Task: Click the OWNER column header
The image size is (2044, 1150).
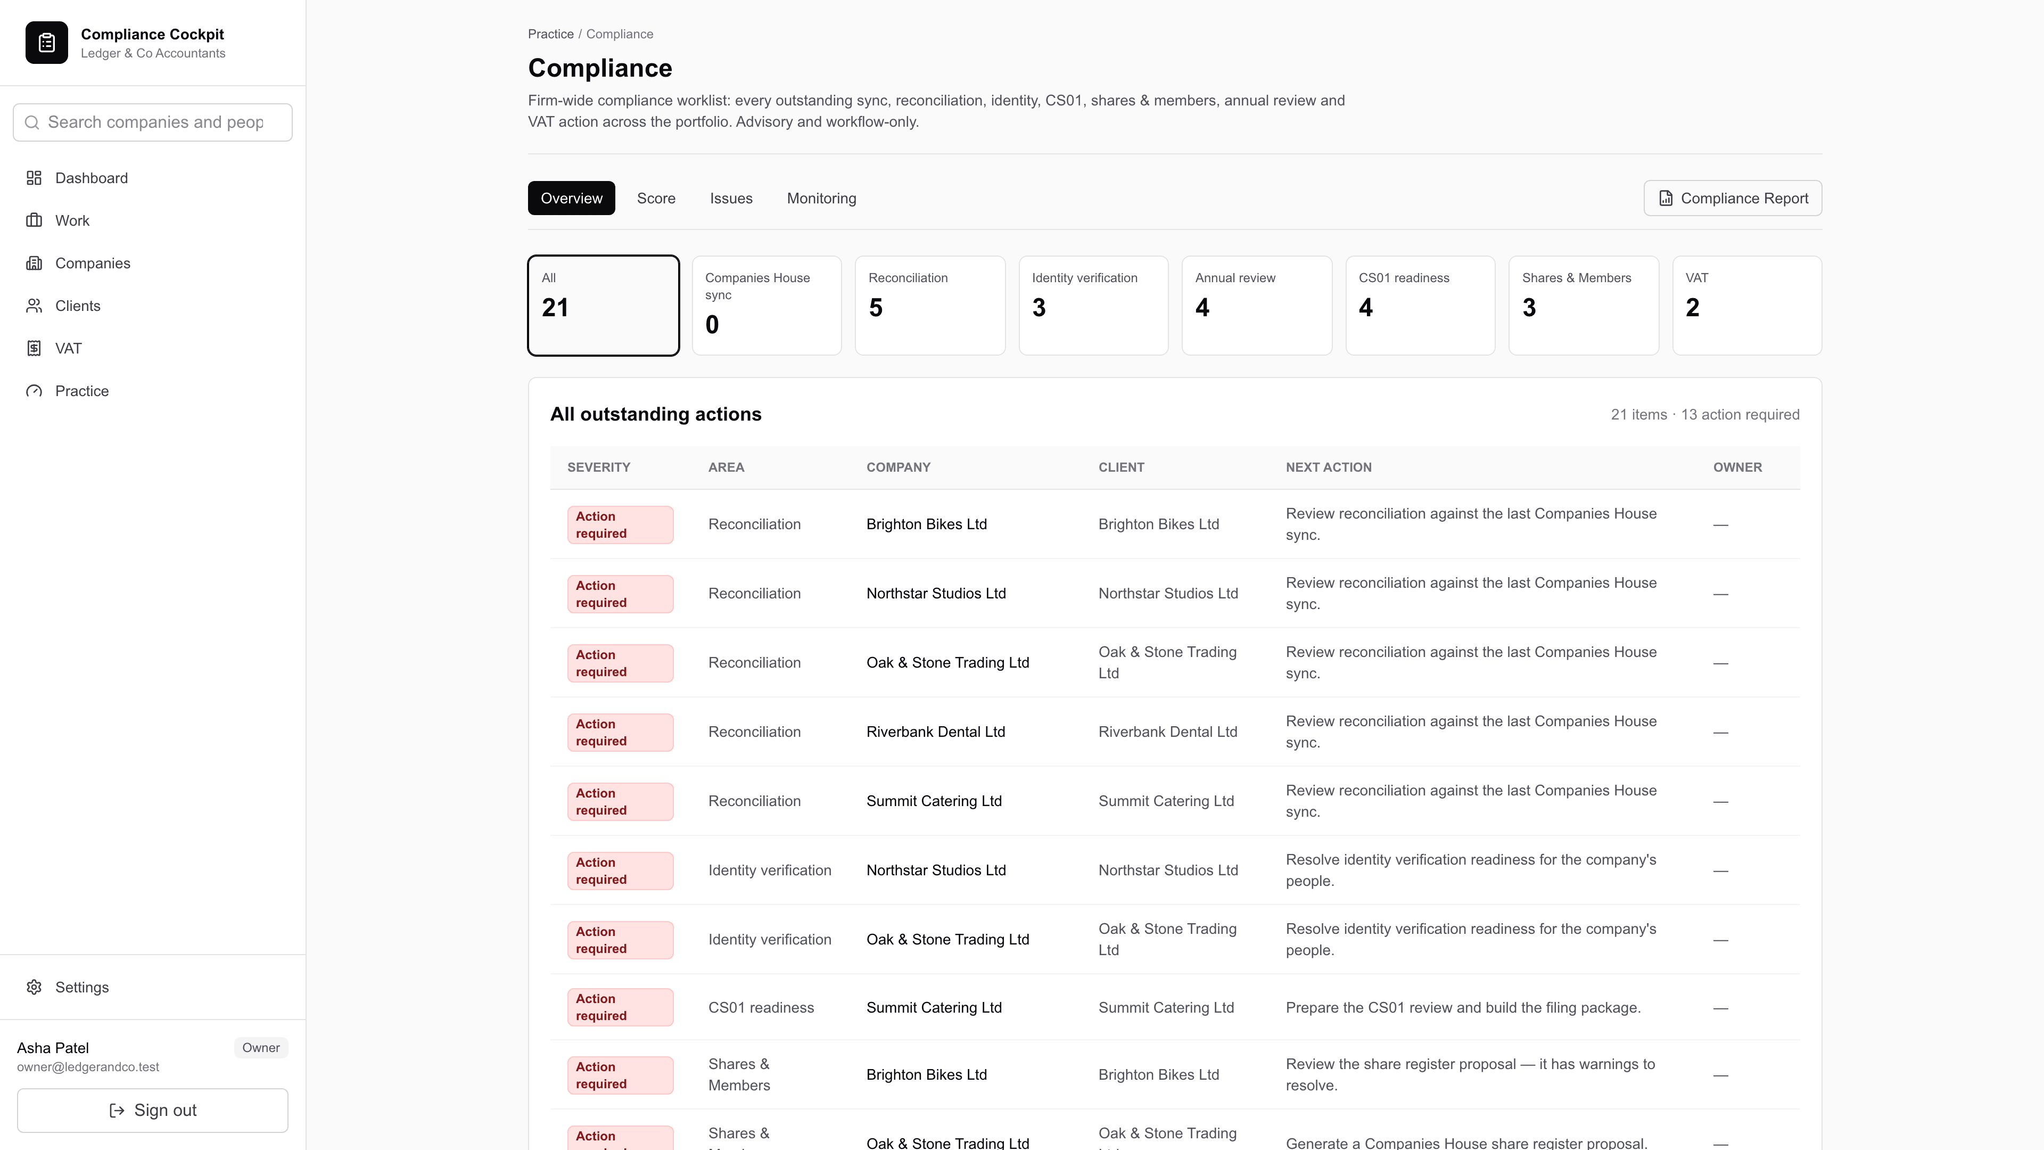Action: click(x=1737, y=467)
